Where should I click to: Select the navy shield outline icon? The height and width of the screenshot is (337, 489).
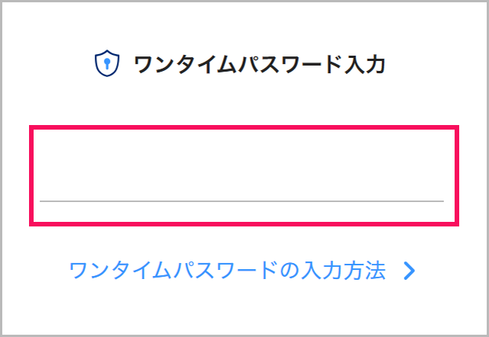(107, 63)
